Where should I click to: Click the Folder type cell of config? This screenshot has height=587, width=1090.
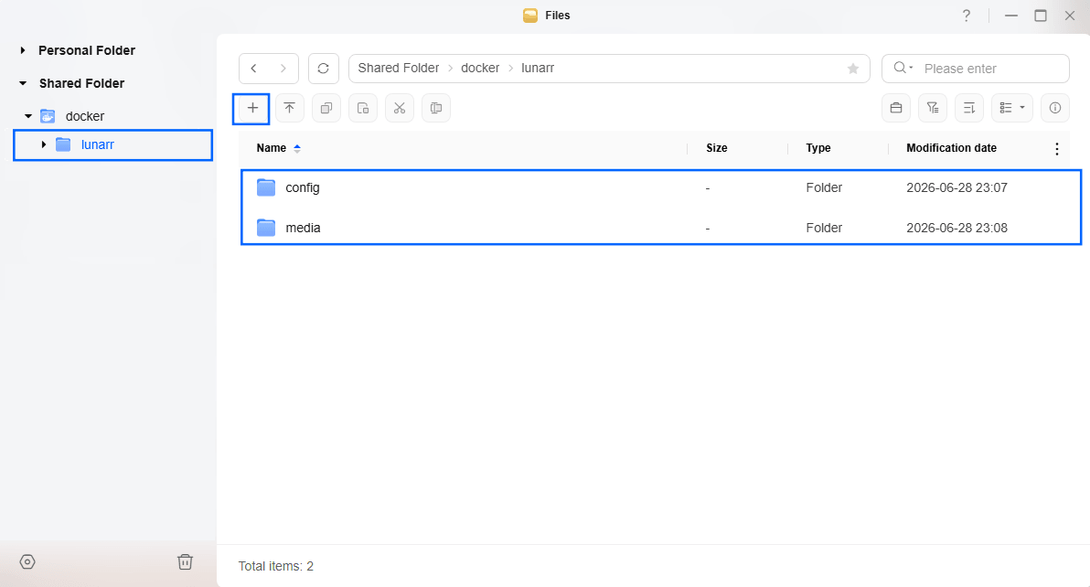[824, 187]
